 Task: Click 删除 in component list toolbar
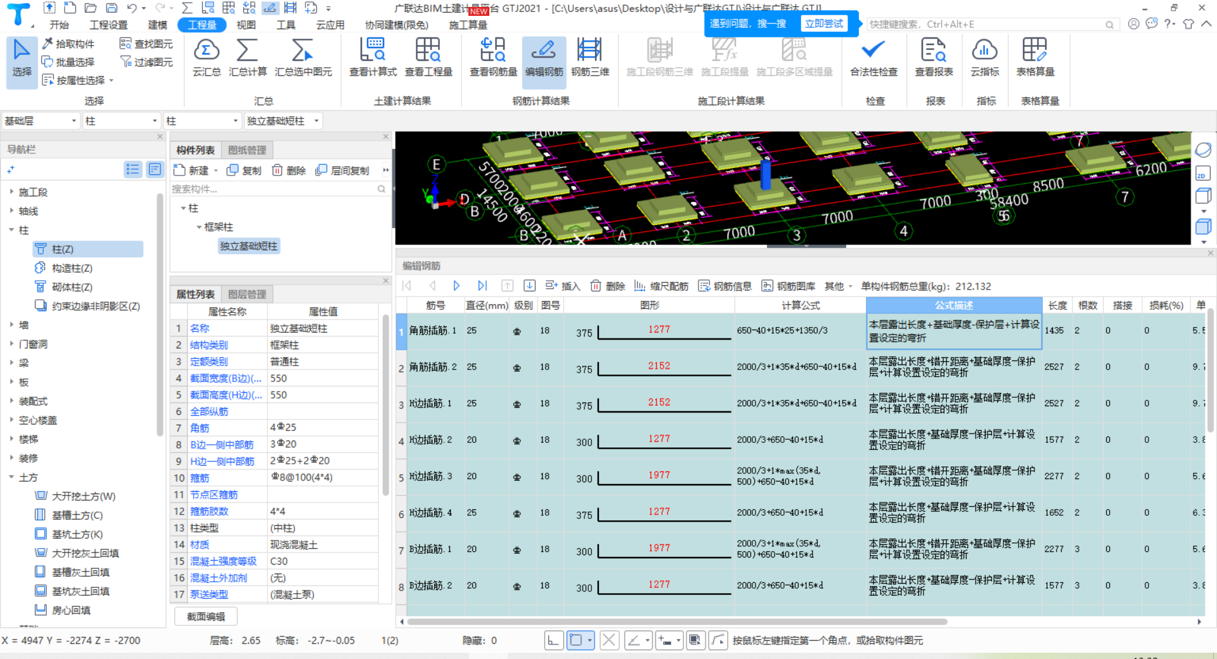click(289, 170)
